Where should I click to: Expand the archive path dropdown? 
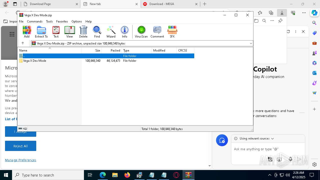point(251,43)
